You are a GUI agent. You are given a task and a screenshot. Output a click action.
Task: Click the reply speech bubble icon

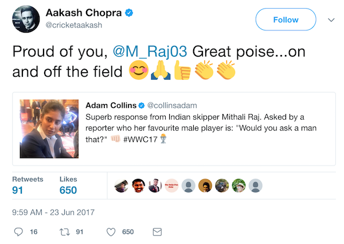click(x=18, y=232)
